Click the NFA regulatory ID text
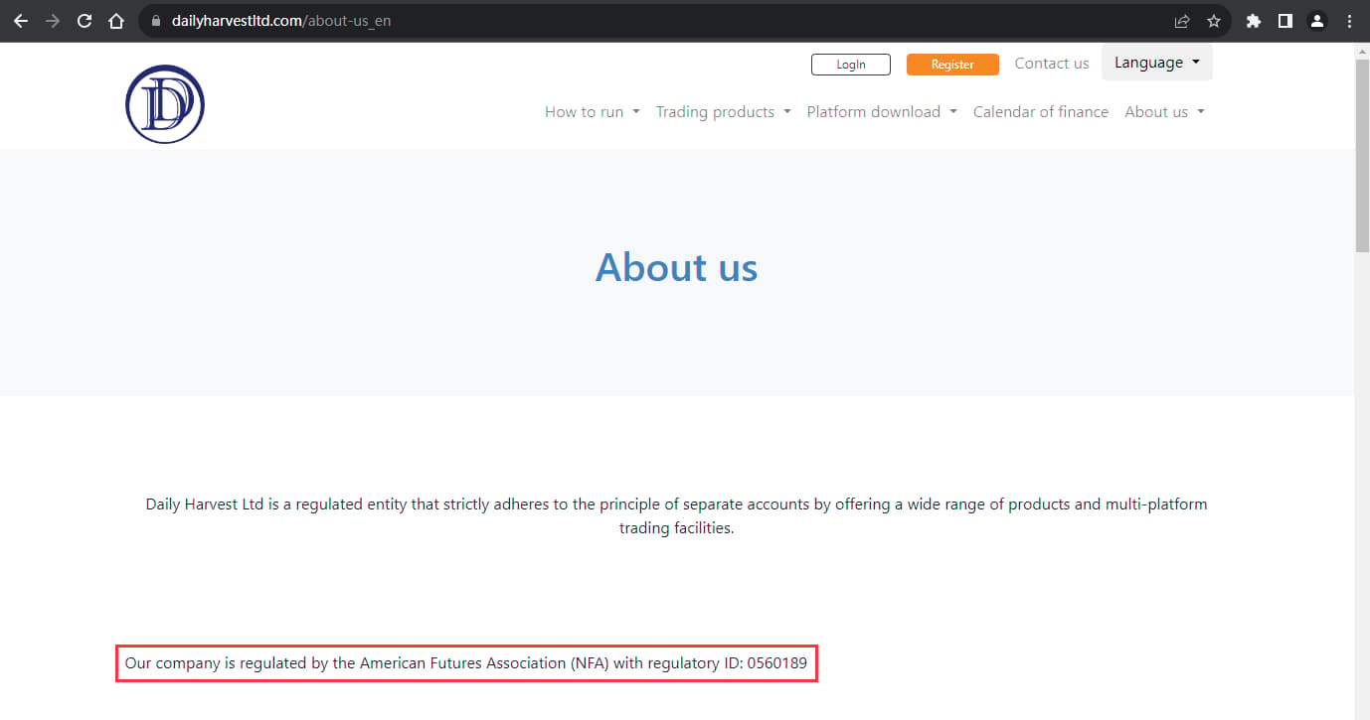 pos(466,662)
